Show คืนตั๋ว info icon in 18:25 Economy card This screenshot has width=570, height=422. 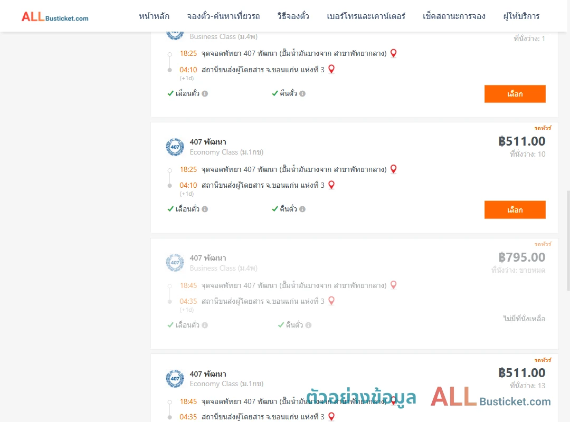[x=302, y=209]
